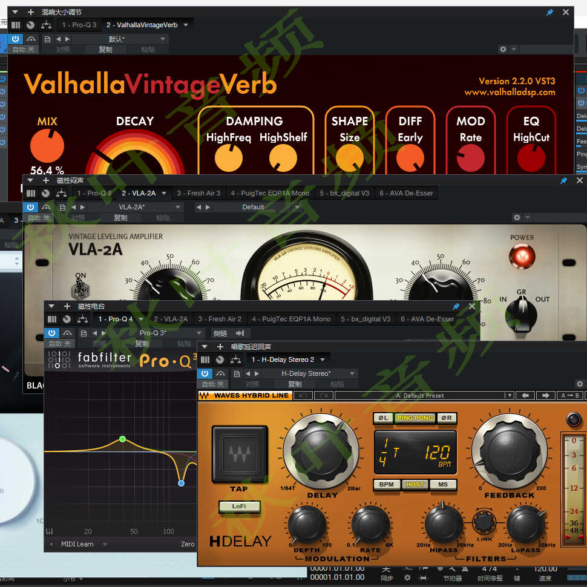Click macro knob icon in VLA-2A window

45,193
